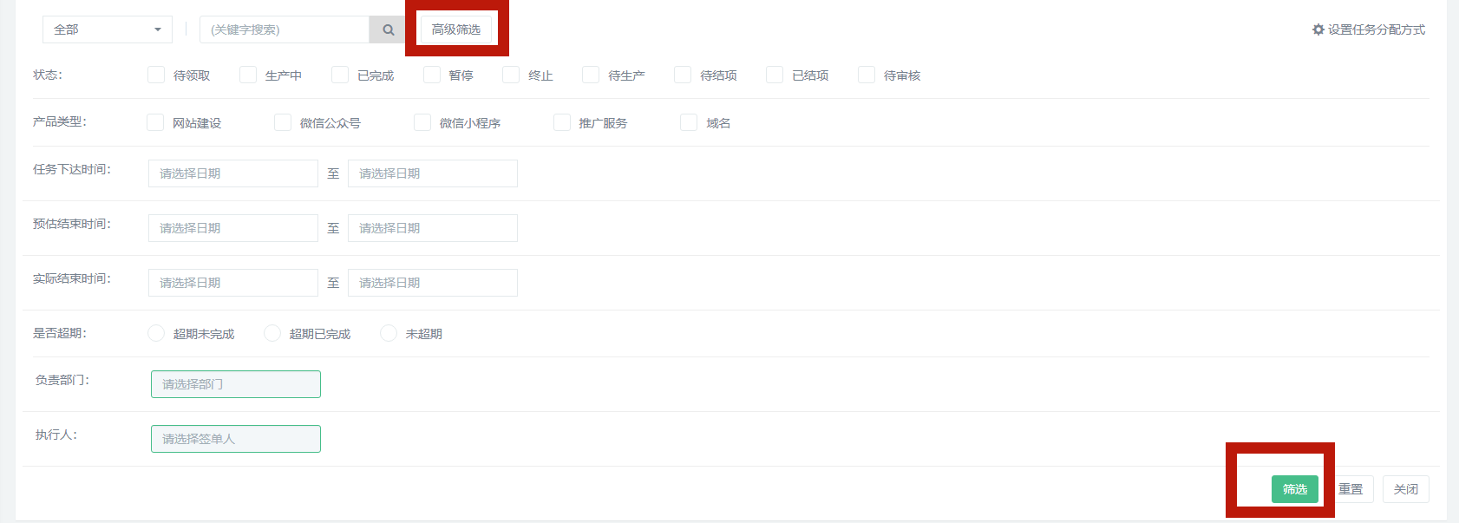Click the magnifier search icon

(x=388, y=29)
